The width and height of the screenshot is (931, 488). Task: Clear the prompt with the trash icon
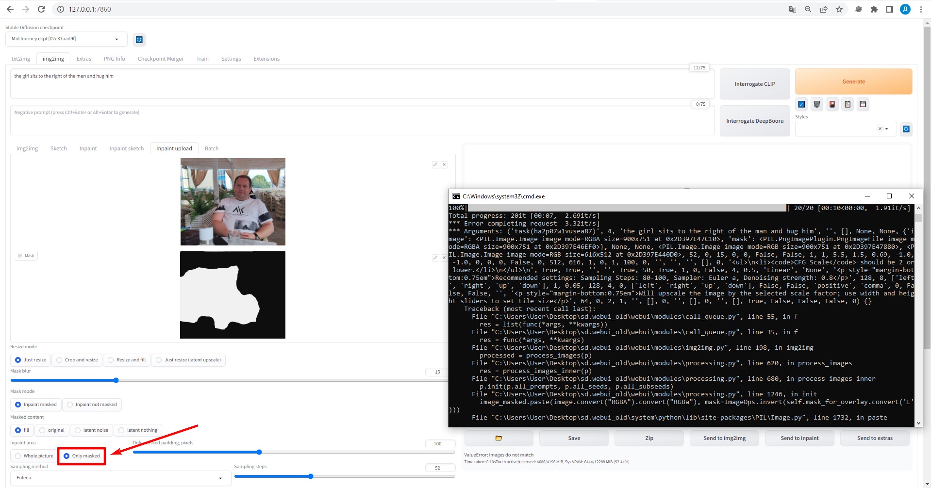[816, 104]
